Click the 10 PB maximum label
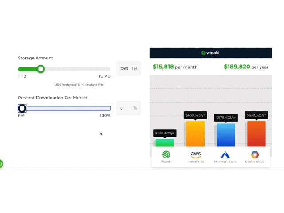Screen dimensions: 284x213 coord(105,76)
